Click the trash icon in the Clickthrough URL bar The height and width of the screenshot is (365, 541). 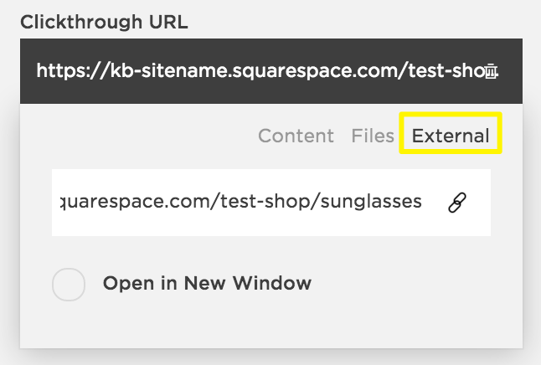pyautogui.click(x=493, y=70)
